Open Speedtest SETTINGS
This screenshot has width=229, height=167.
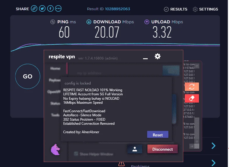point(205,9)
